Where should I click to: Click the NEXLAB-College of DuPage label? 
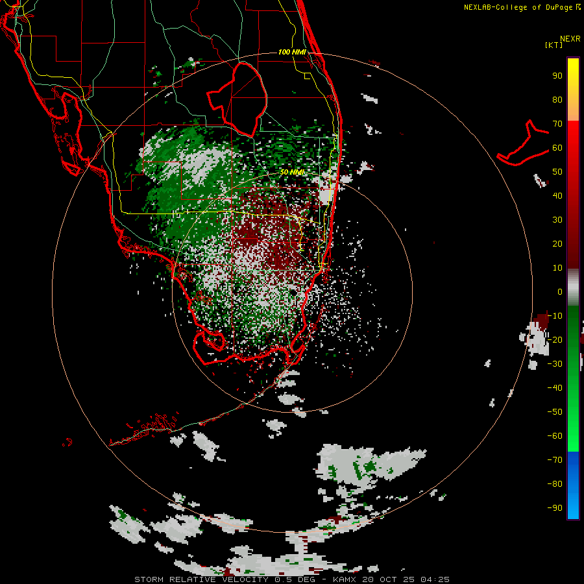click(x=518, y=7)
